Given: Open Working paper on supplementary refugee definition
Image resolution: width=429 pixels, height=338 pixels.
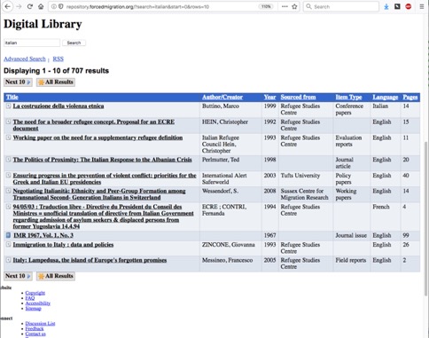Looking at the screenshot, I should click(x=97, y=138).
